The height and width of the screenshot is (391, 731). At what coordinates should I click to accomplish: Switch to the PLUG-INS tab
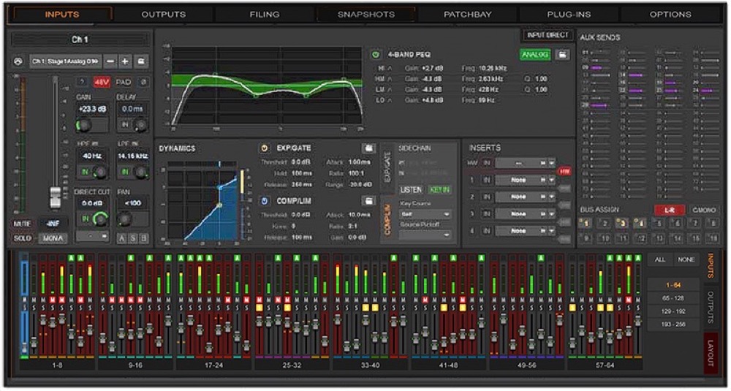tap(569, 14)
